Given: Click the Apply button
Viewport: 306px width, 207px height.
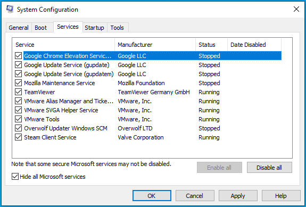Looking at the screenshot, I should (x=238, y=196).
